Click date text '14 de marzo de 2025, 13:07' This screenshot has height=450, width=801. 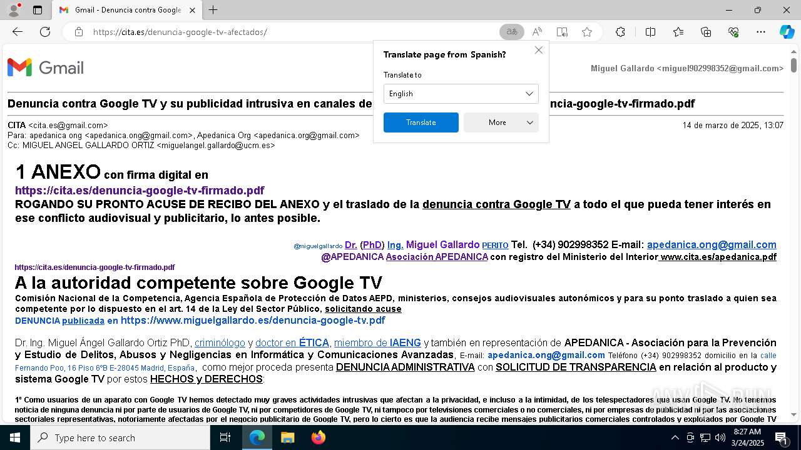pyautogui.click(x=733, y=125)
